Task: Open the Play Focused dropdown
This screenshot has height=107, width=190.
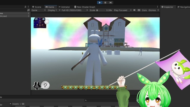Action: pyautogui.click(x=123, y=10)
